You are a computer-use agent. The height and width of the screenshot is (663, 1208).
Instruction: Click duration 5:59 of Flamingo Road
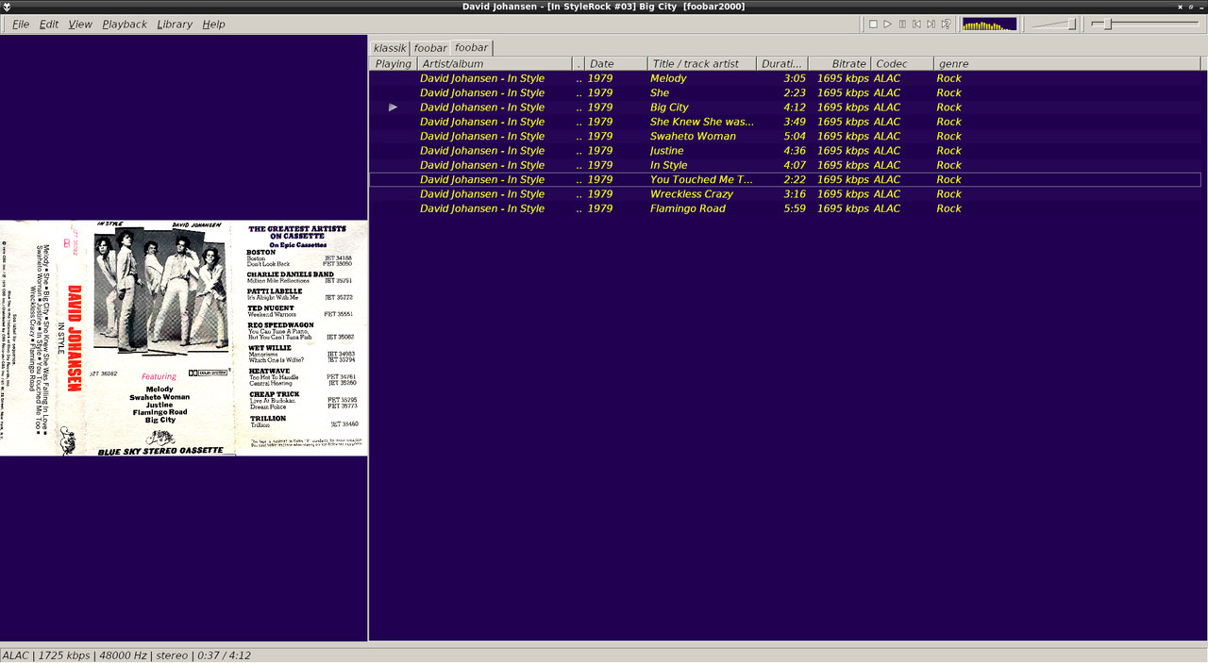pos(795,208)
